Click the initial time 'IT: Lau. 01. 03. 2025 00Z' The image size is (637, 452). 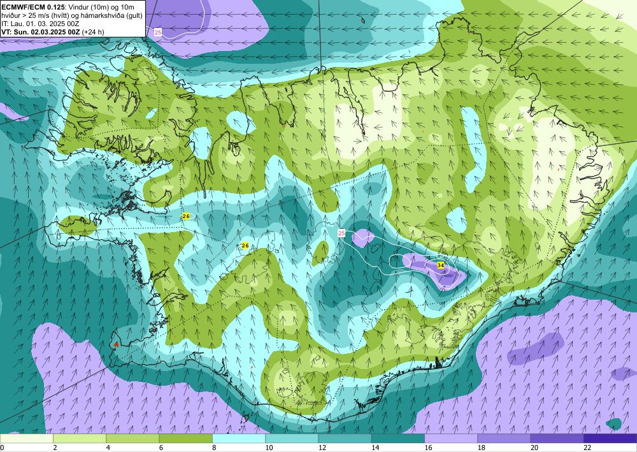tap(40, 24)
